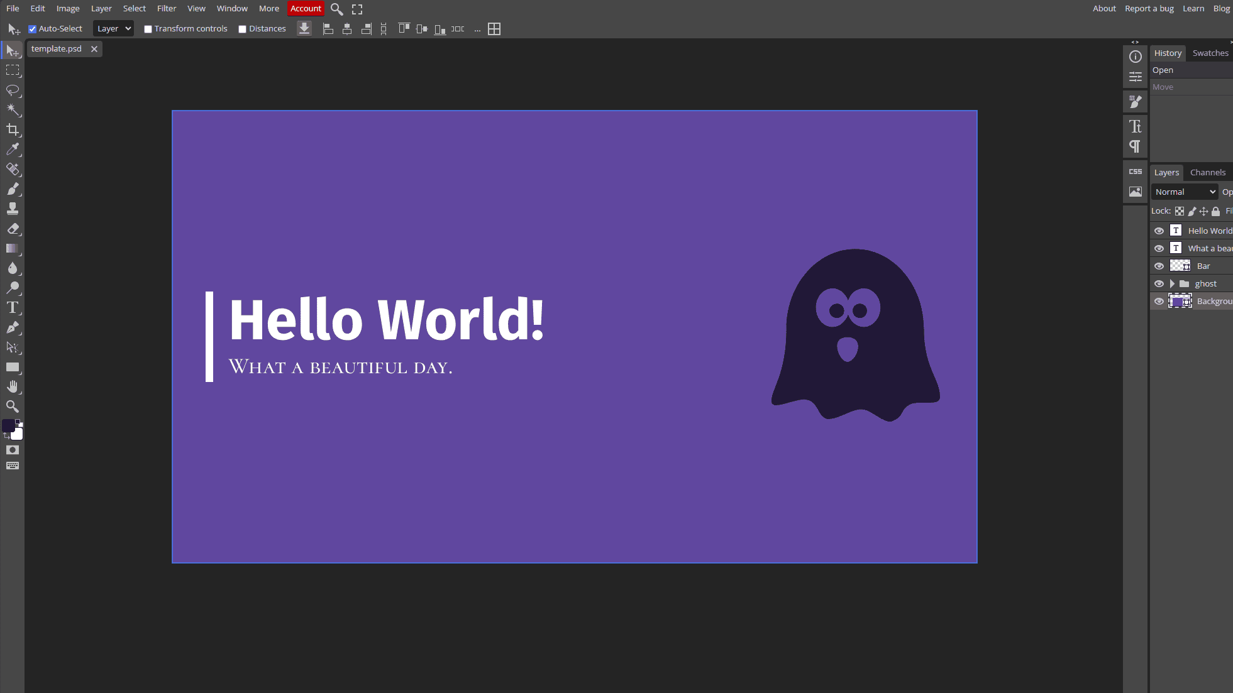
Task: Enable Transform controls checkbox
Action: point(148,29)
